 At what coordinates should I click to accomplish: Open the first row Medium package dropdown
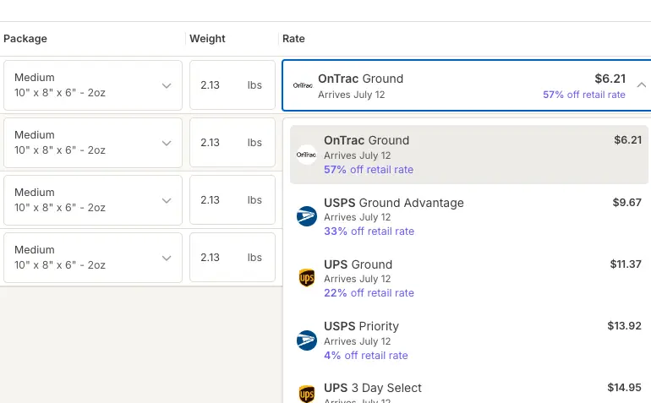[x=93, y=85]
